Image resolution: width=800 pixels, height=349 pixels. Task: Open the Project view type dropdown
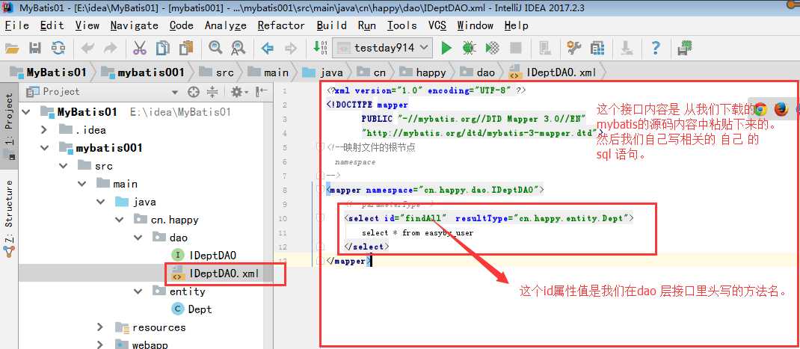[x=175, y=93]
